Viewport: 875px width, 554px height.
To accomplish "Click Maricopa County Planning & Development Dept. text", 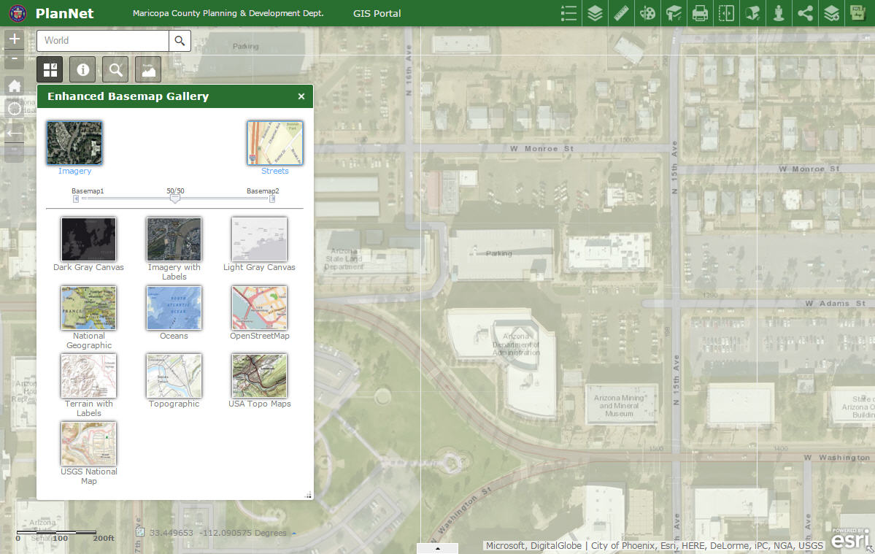I will [x=228, y=13].
